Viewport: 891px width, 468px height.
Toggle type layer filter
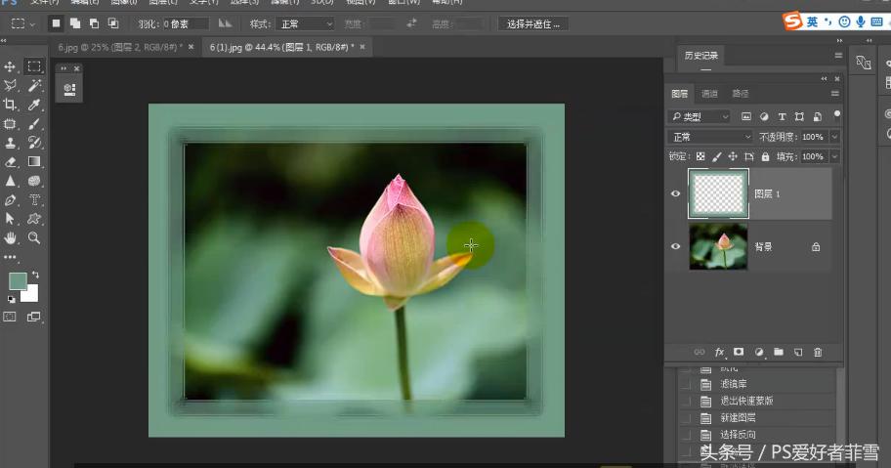(x=782, y=116)
